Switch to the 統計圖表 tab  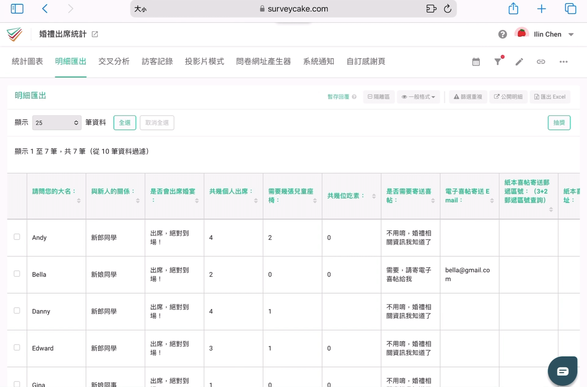tap(27, 61)
